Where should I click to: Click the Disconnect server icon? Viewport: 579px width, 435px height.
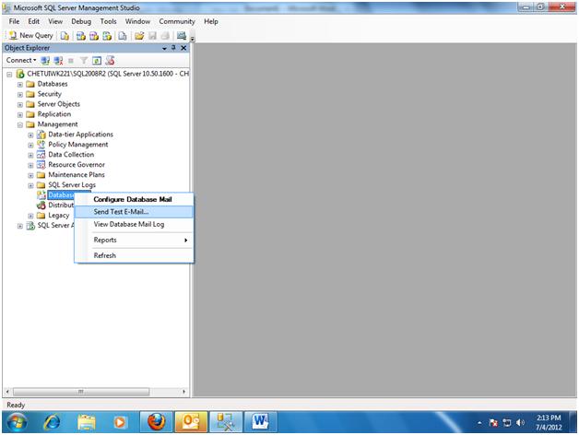coord(58,61)
